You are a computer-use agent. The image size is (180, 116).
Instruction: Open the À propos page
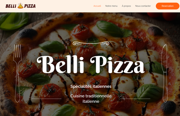point(126,6)
